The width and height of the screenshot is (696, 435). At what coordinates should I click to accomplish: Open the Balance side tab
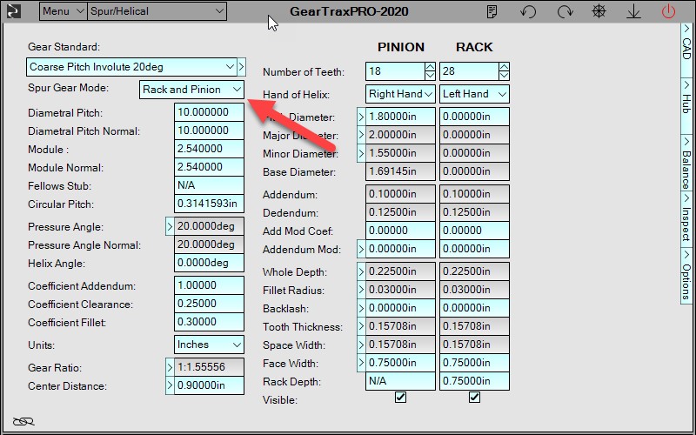coord(686,163)
